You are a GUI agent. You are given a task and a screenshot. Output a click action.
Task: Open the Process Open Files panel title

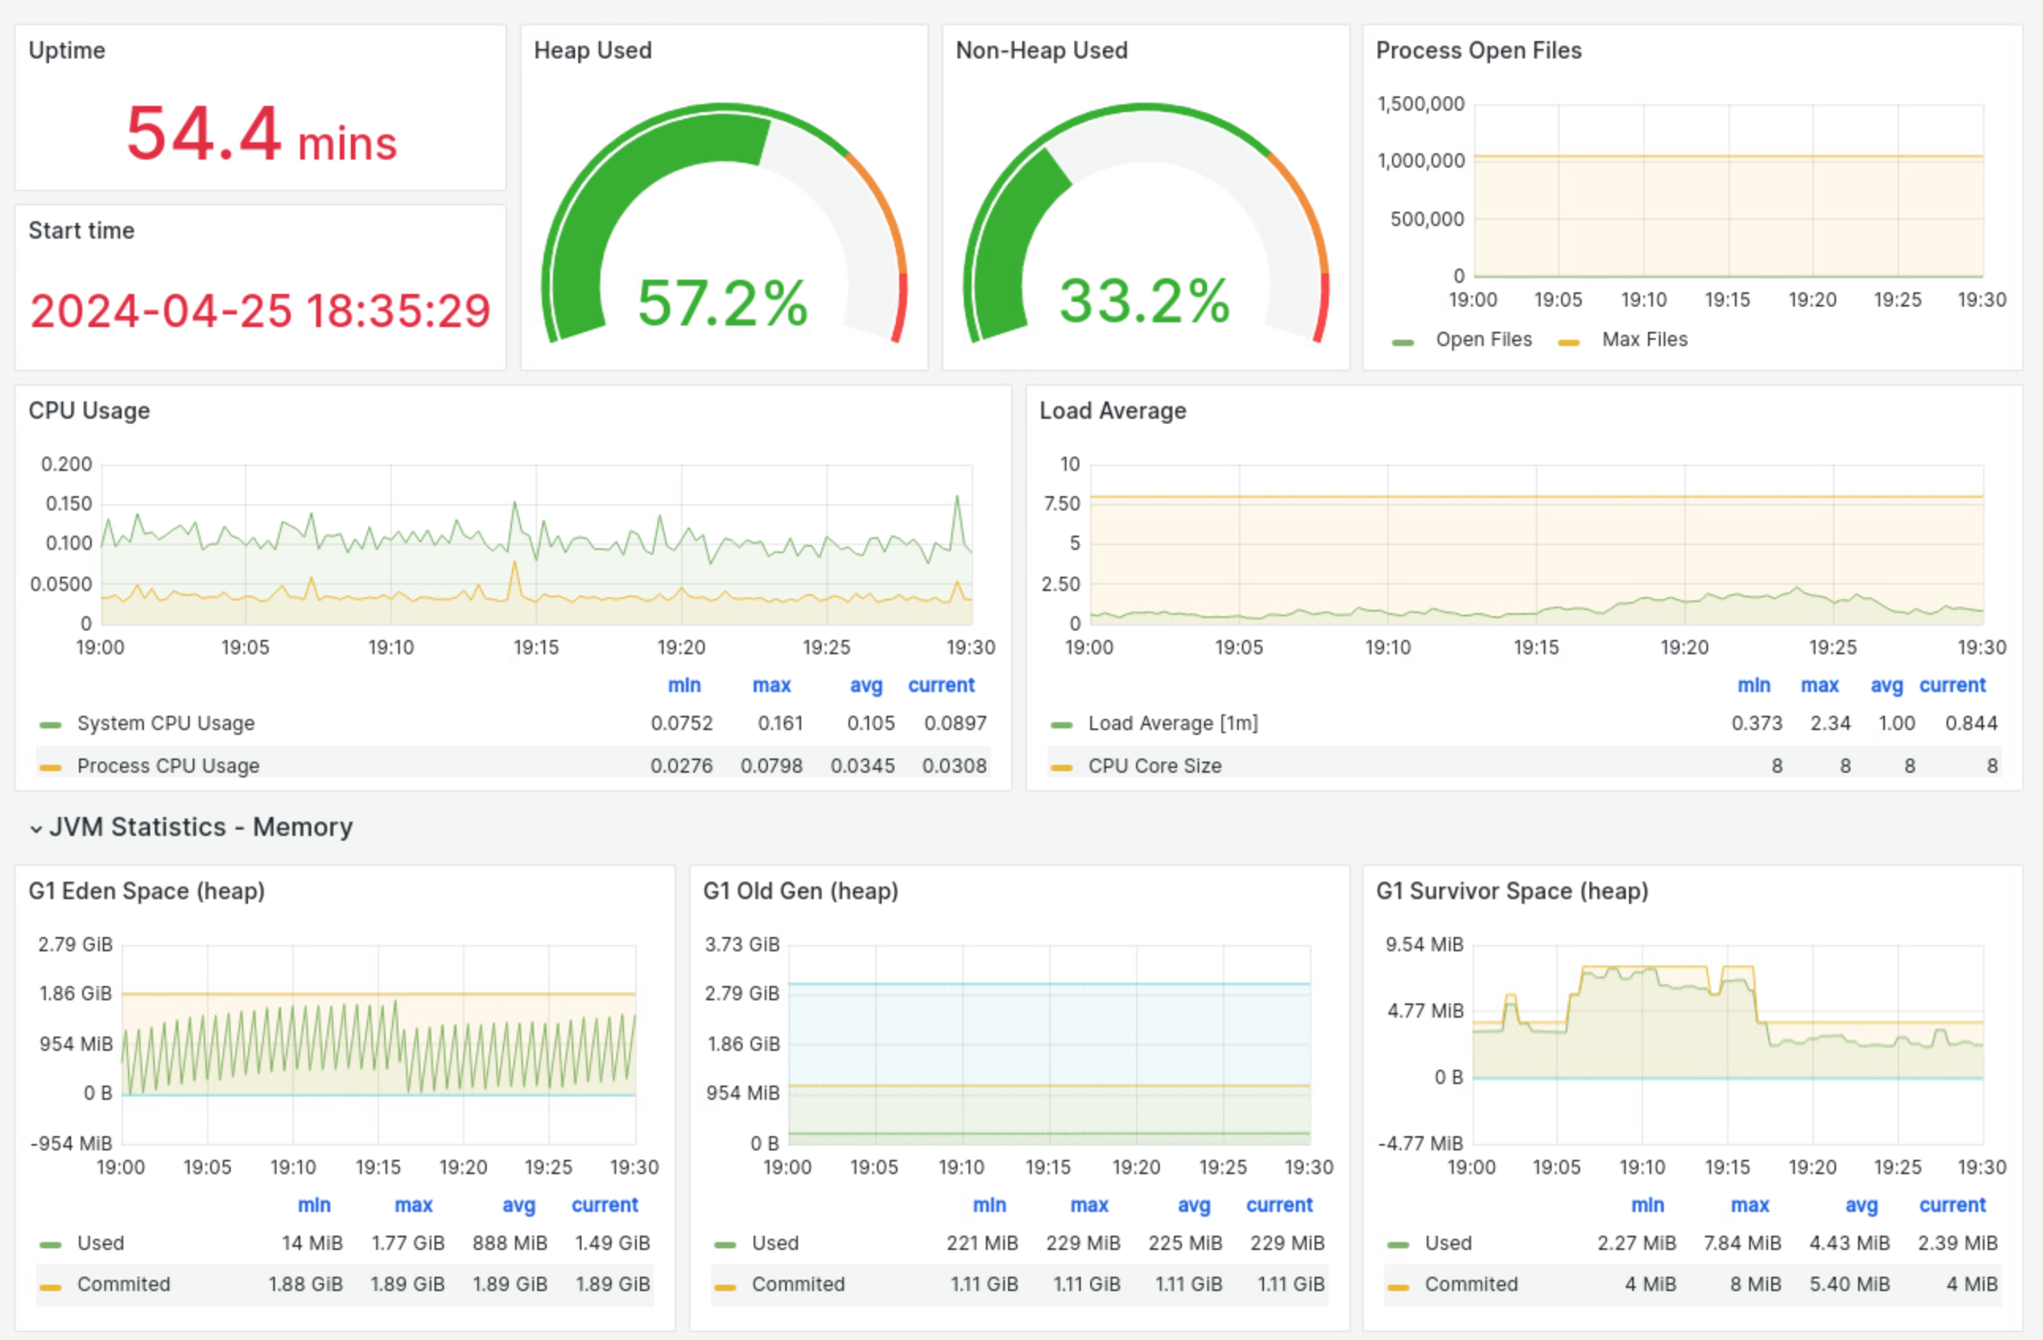1478,50
